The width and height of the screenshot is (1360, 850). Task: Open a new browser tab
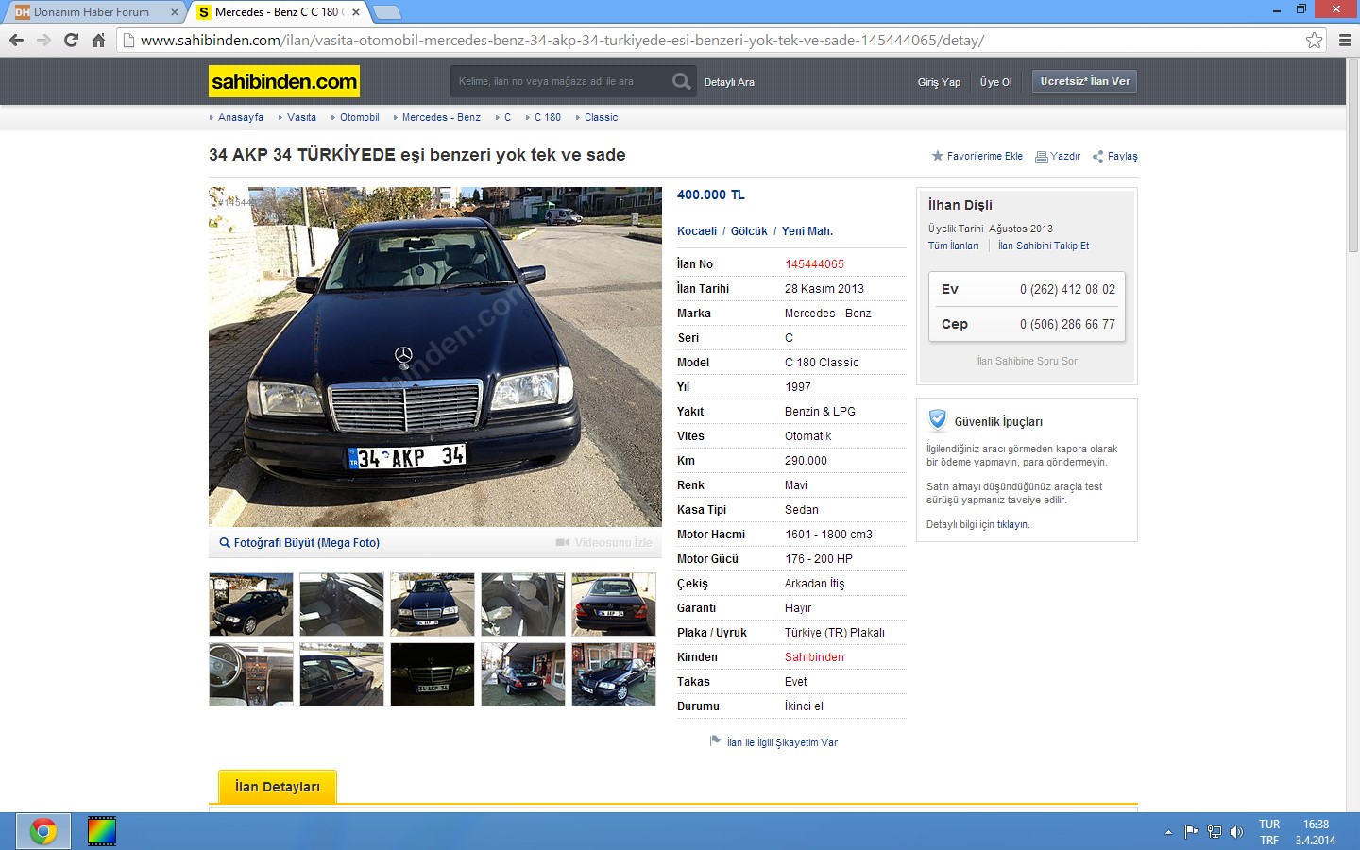387,12
